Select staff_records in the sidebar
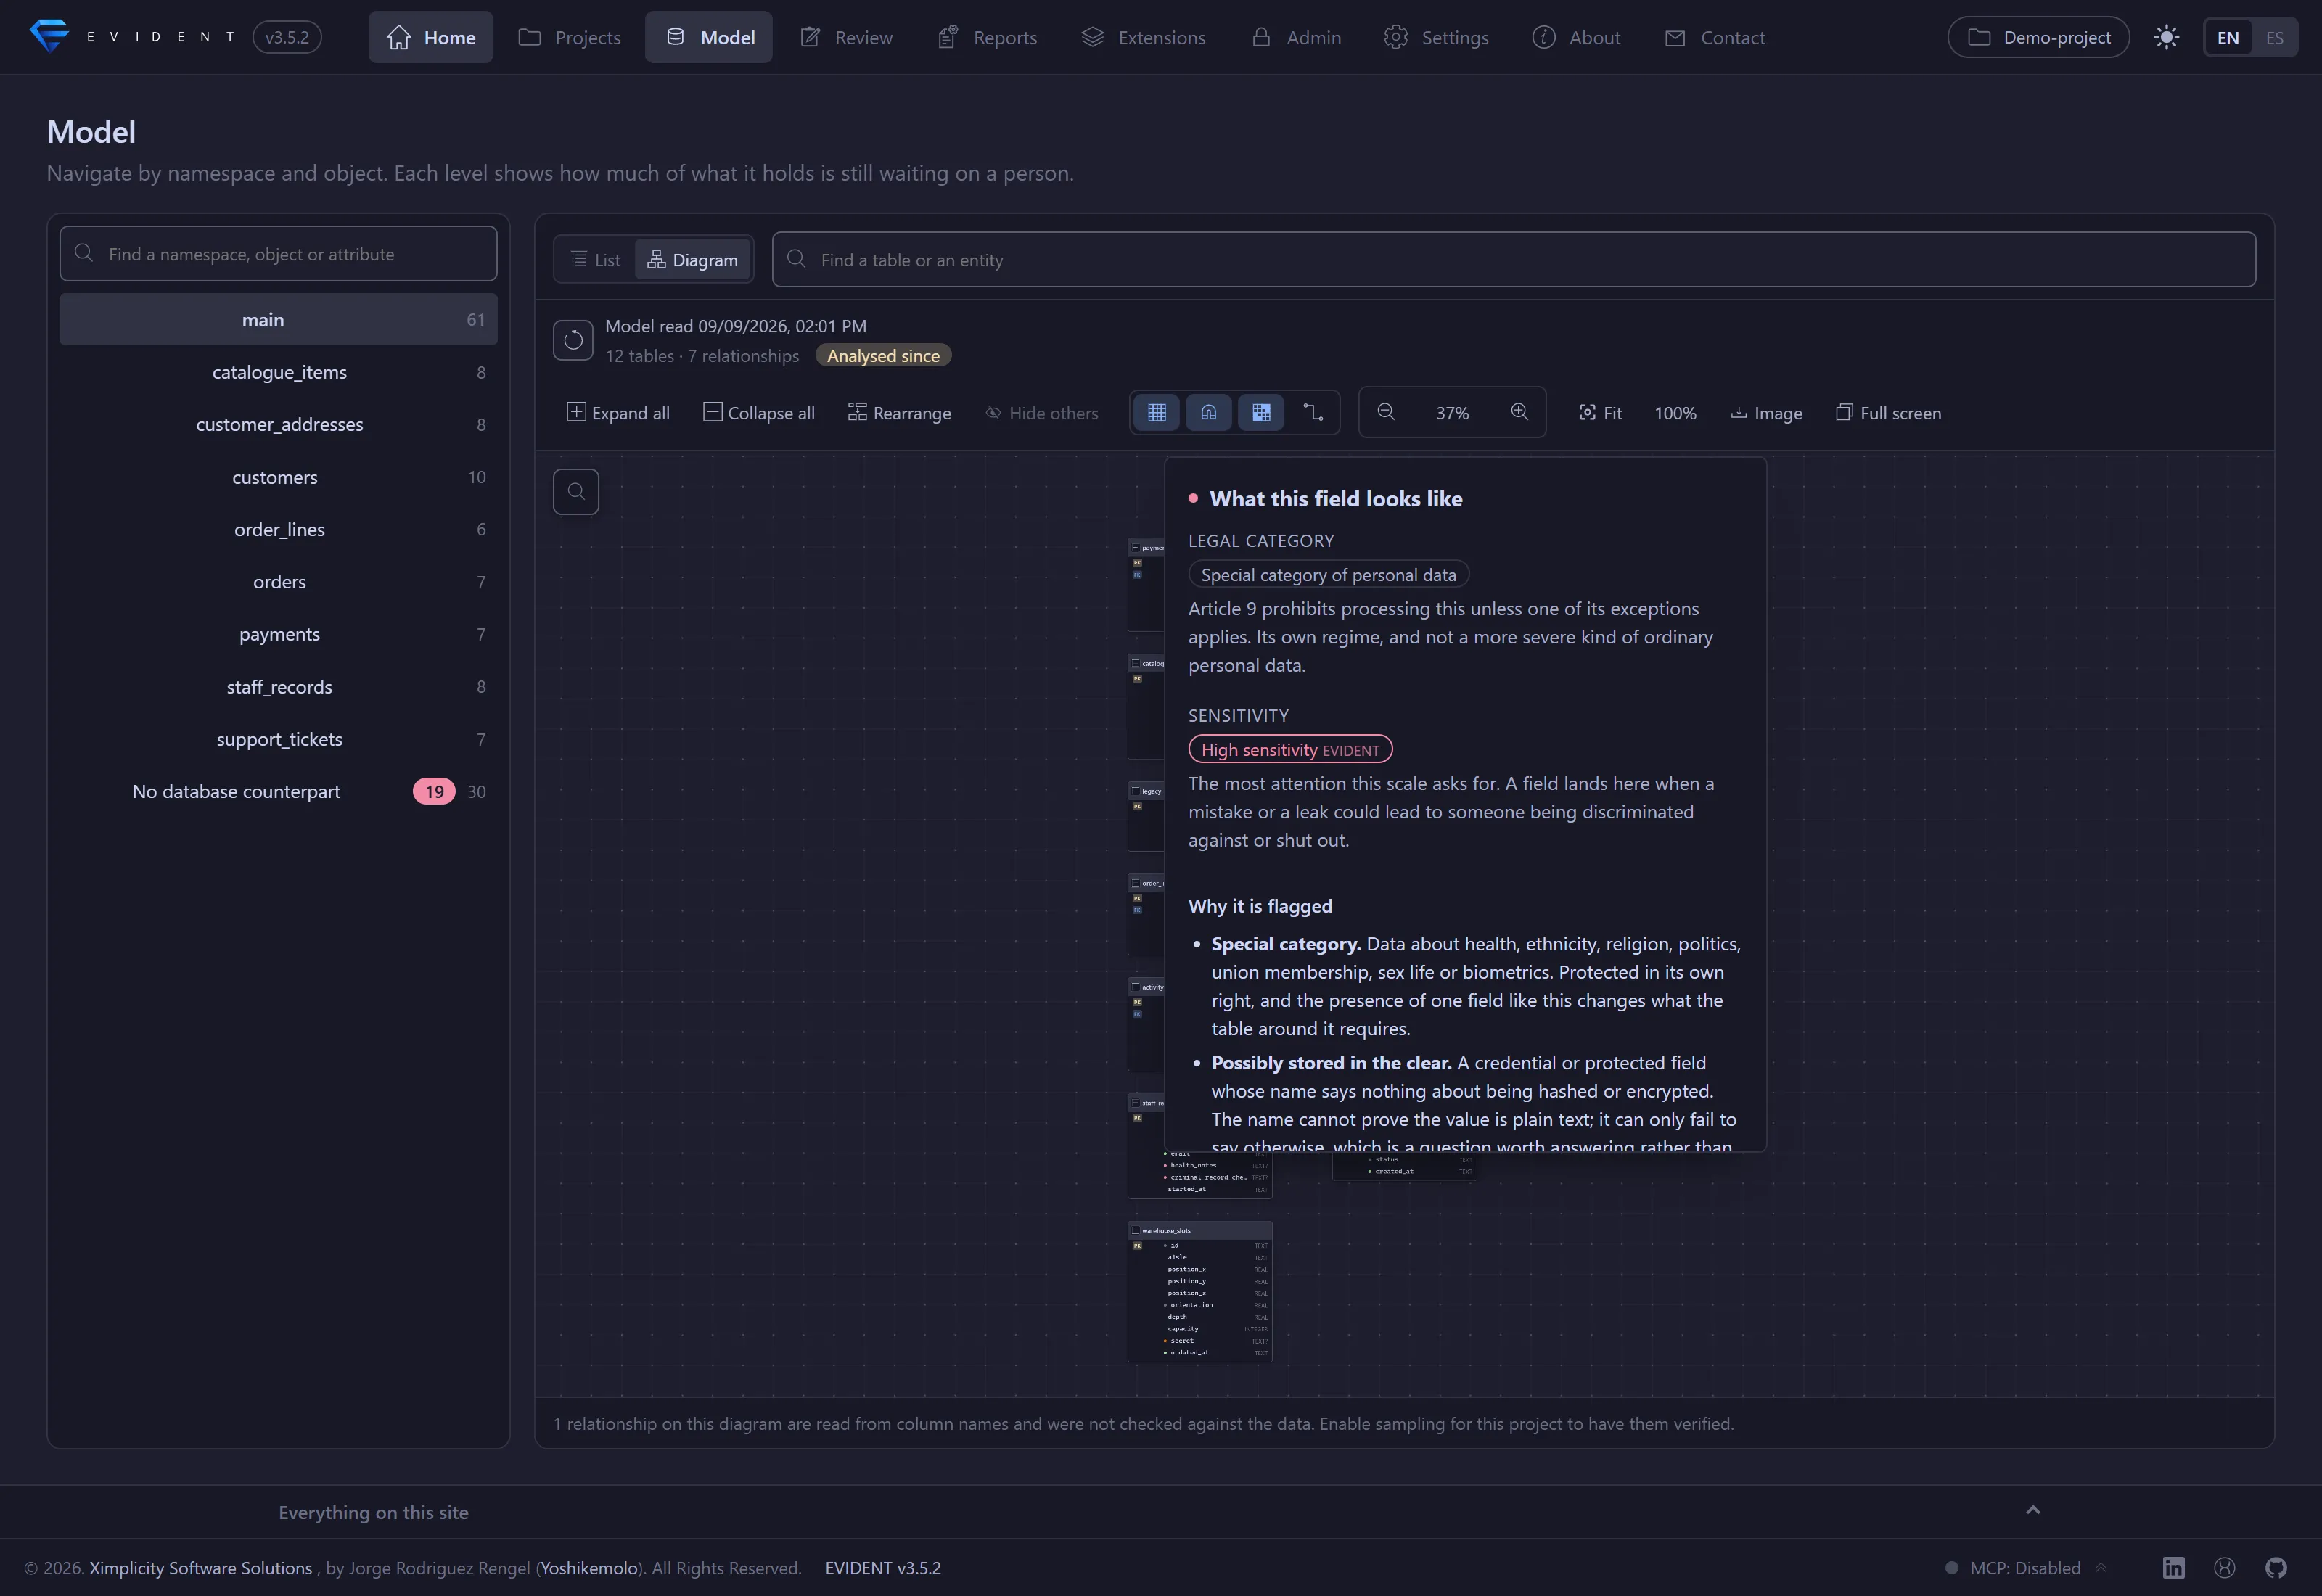 pyautogui.click(x=278, y=687)
